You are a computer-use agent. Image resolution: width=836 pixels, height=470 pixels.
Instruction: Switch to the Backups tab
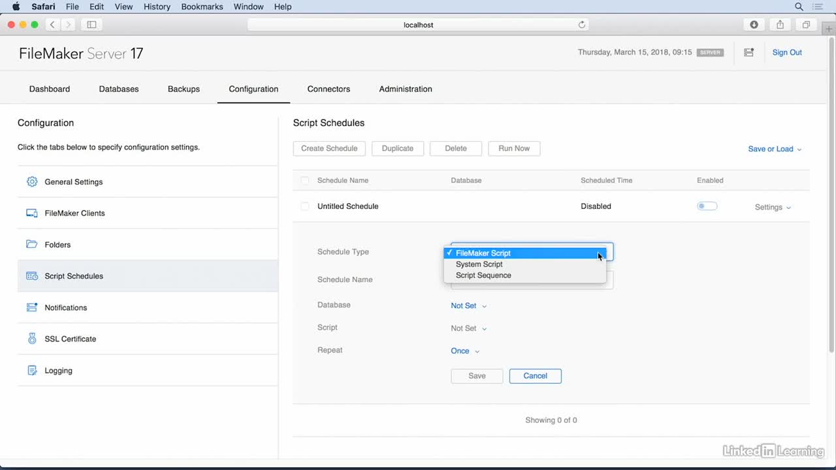[x=184, y=89]
